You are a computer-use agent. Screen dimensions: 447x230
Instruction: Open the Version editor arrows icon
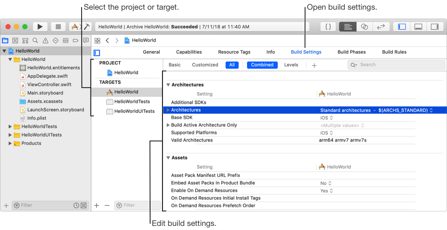(x=381, y=27)
